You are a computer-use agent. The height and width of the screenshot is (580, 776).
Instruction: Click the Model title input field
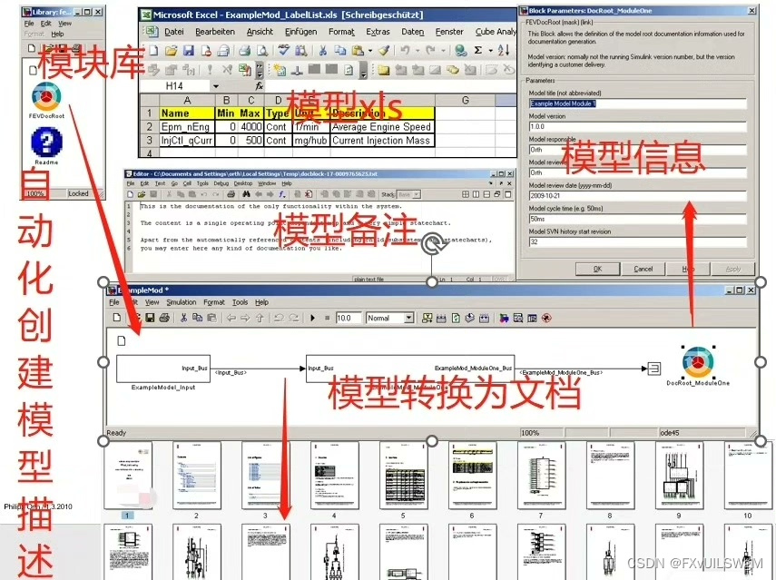[637, 103]
